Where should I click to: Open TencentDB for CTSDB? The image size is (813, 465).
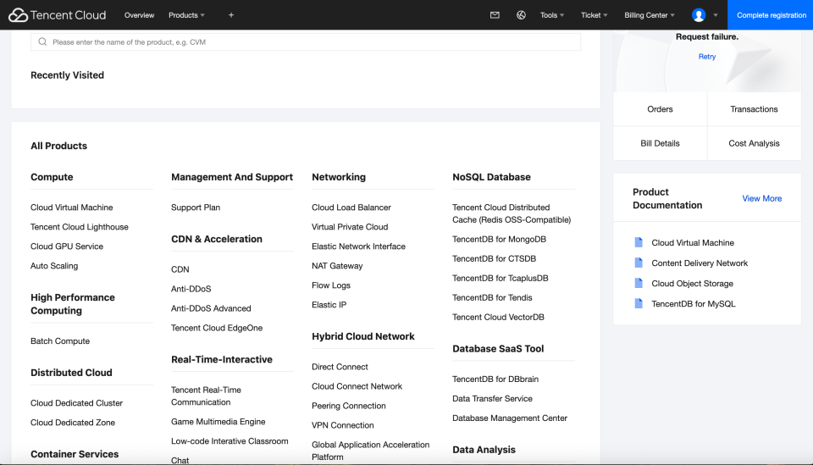(x=494, y=258)
